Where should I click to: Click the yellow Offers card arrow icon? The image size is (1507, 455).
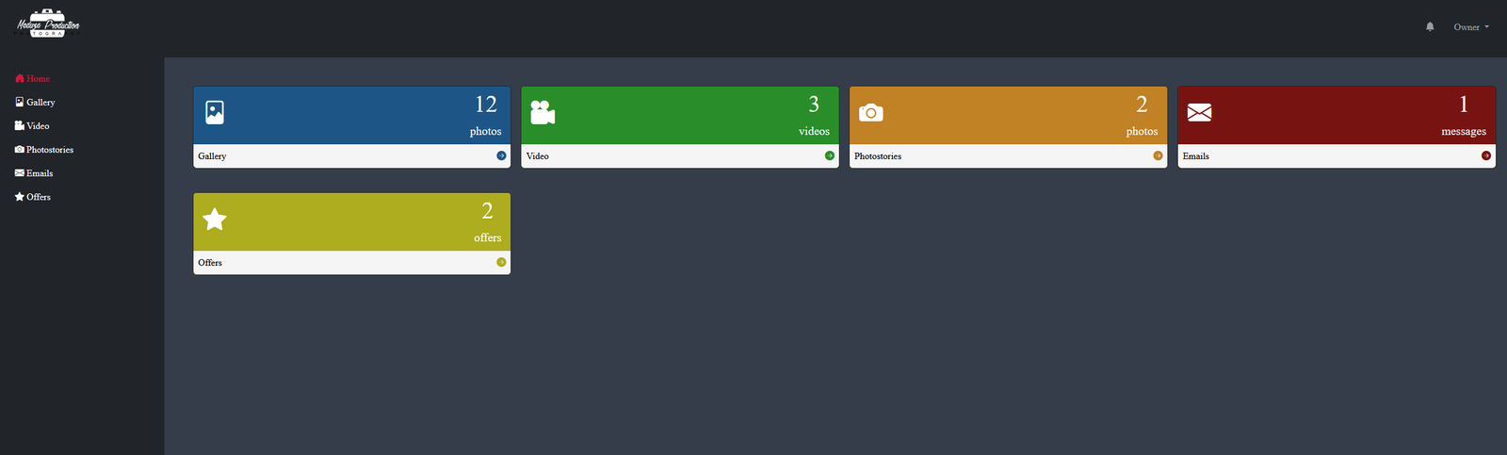[x=501, y=263]
